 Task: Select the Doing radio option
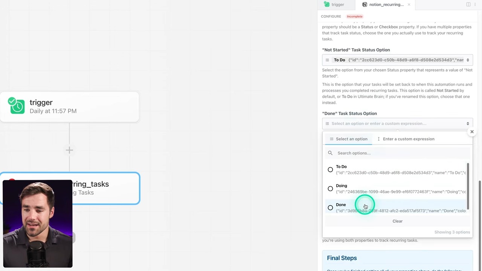coord(330,189)
